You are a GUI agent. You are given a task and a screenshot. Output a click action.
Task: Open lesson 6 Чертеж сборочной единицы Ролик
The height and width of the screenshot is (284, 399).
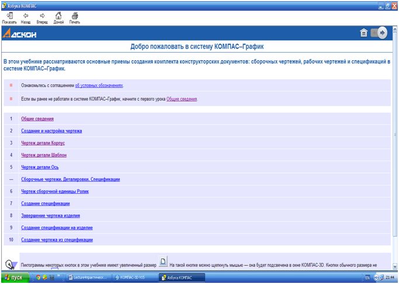(55, 191)
